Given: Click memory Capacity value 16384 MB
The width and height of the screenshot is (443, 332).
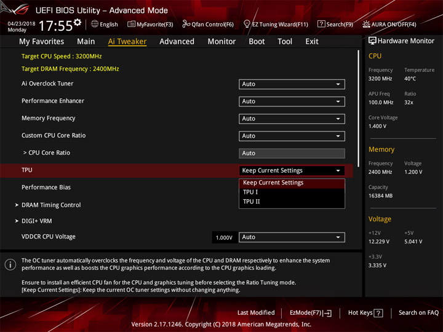Looking at the screenshot, I should click(380, 196).
